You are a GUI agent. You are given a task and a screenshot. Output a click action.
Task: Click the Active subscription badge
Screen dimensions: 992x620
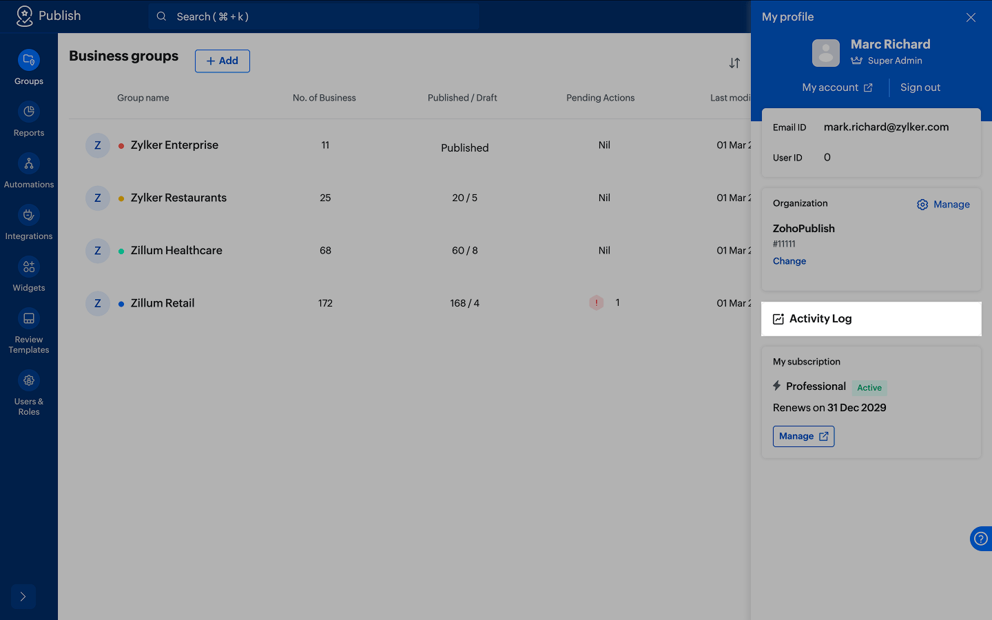click(x=869, y=388)
